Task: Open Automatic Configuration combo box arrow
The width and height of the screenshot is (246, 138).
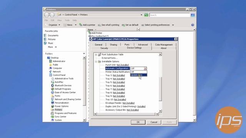Action: [x=145, y=68]
